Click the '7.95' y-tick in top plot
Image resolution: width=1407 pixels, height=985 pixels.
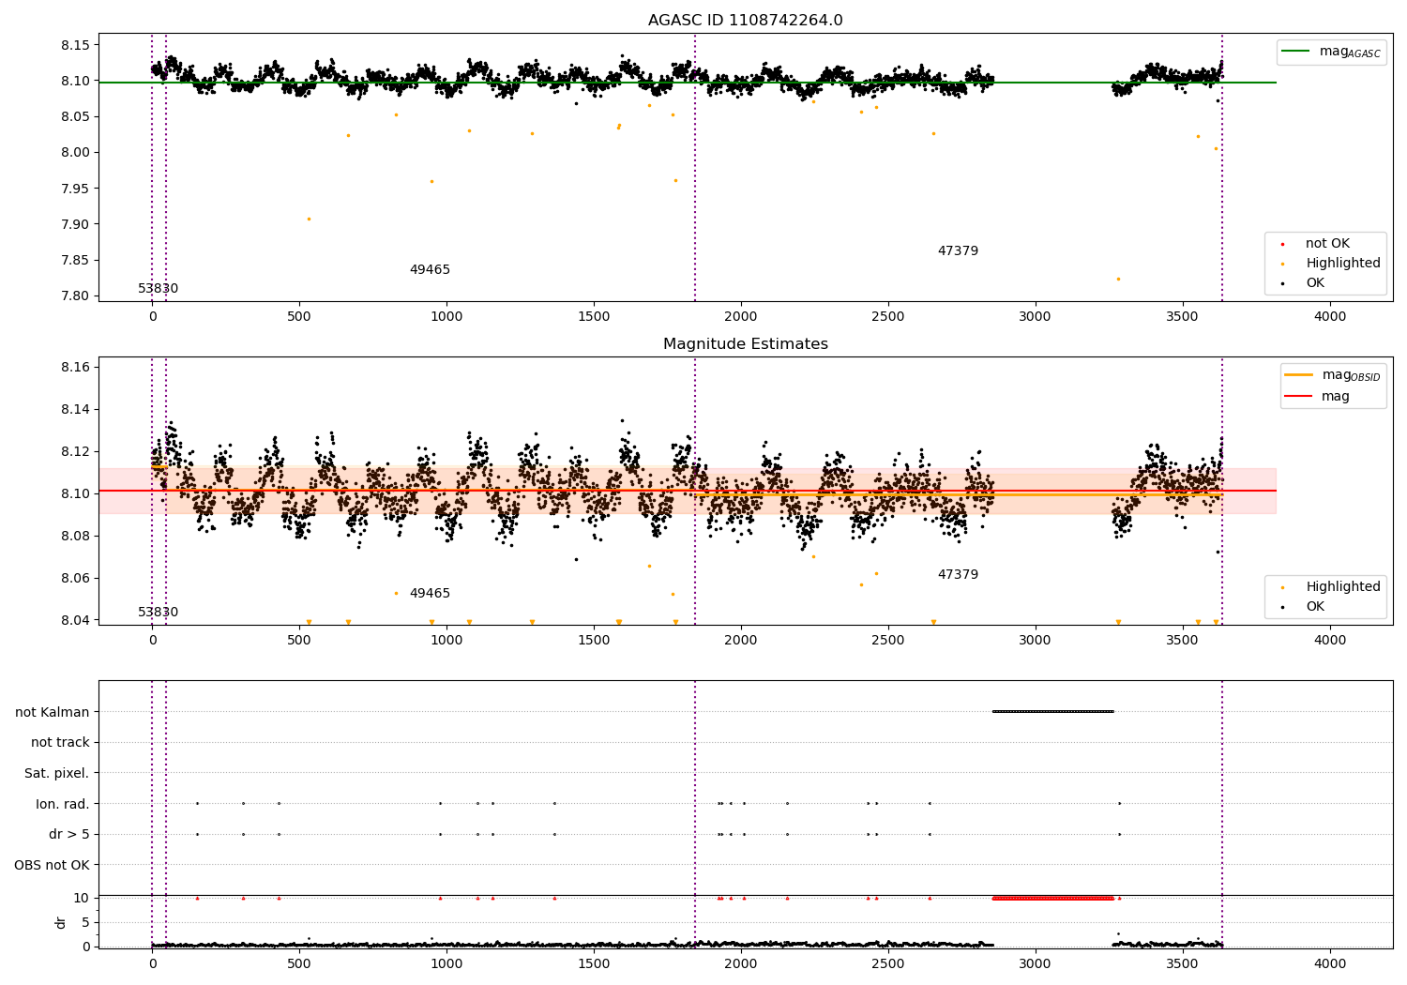pos(75,189)
